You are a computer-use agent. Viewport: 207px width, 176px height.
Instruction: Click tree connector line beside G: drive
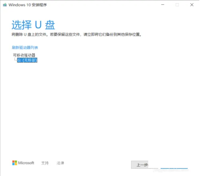tap(15, 60)
